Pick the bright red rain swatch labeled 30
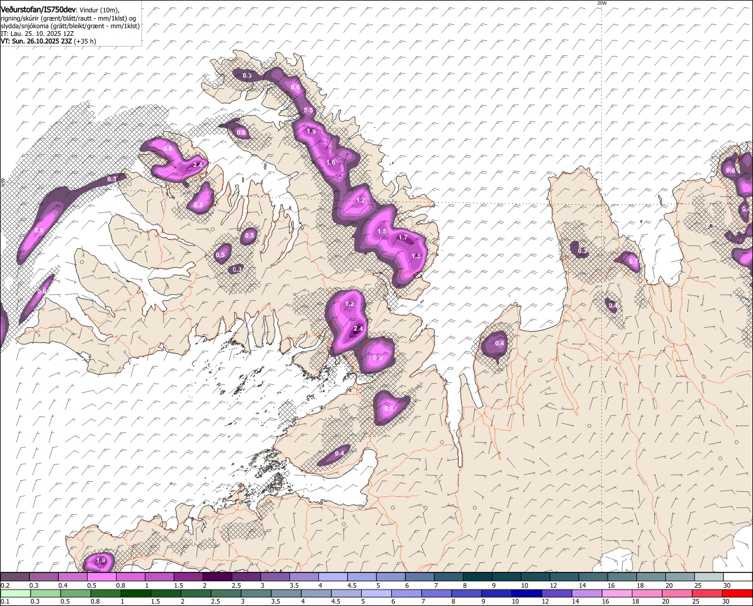The height and width of the screenshot is (606, 753). click(738, 593)
